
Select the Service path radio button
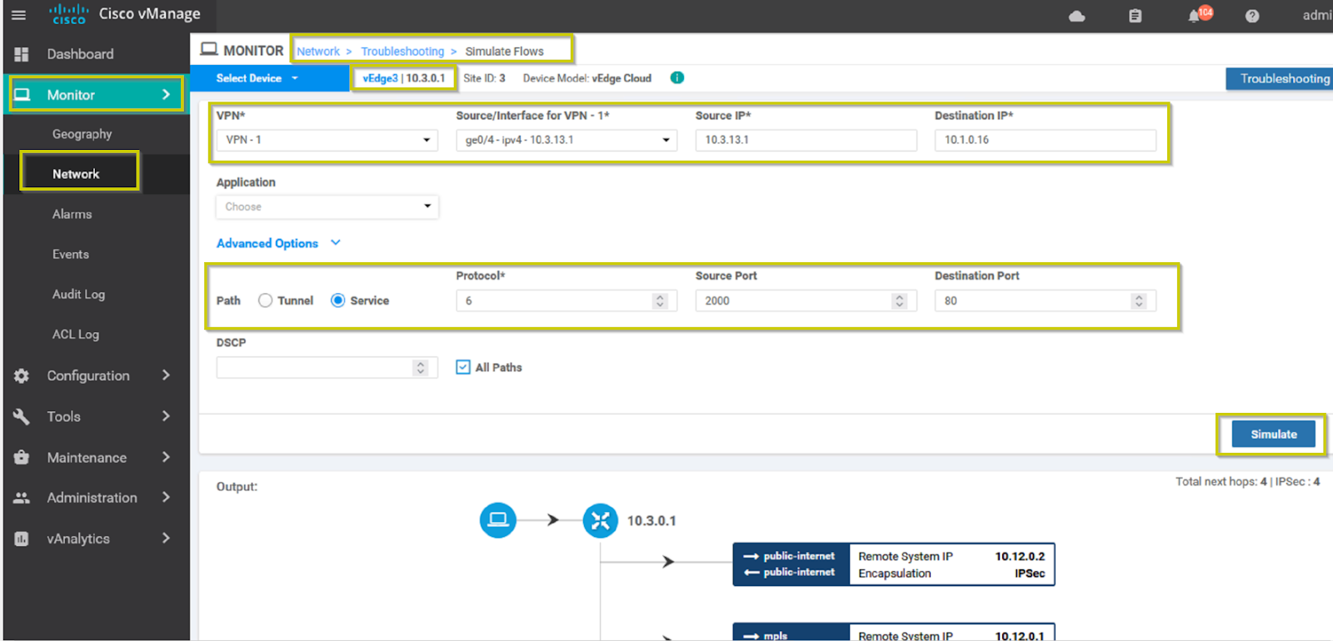[337, 301]
